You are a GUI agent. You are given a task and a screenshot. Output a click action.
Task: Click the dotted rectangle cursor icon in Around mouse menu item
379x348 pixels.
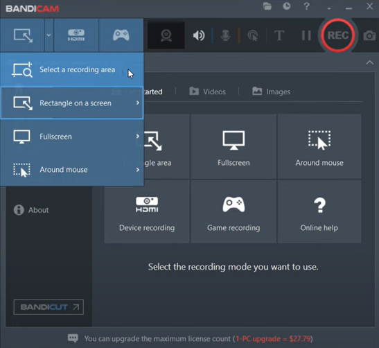21,170
